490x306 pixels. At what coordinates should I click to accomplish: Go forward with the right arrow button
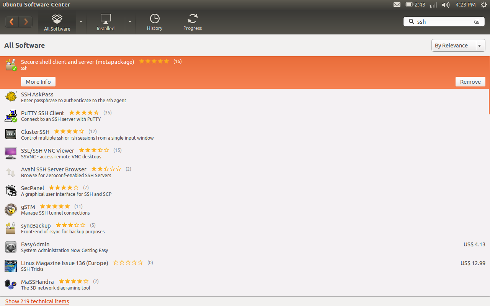click(x=26, y=22)
